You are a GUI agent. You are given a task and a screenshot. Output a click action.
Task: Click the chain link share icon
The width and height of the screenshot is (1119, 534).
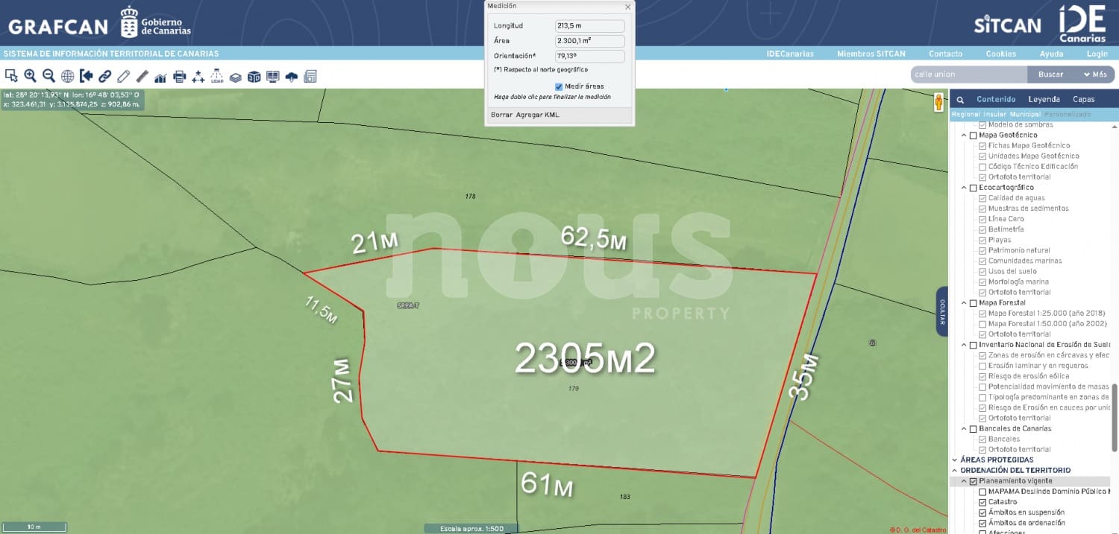[104, 75]
